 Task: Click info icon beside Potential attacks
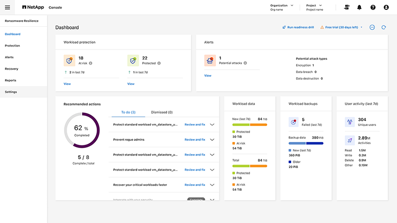point(245,63)
